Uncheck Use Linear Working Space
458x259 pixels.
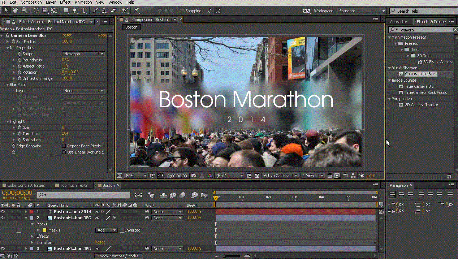(64, 152)
